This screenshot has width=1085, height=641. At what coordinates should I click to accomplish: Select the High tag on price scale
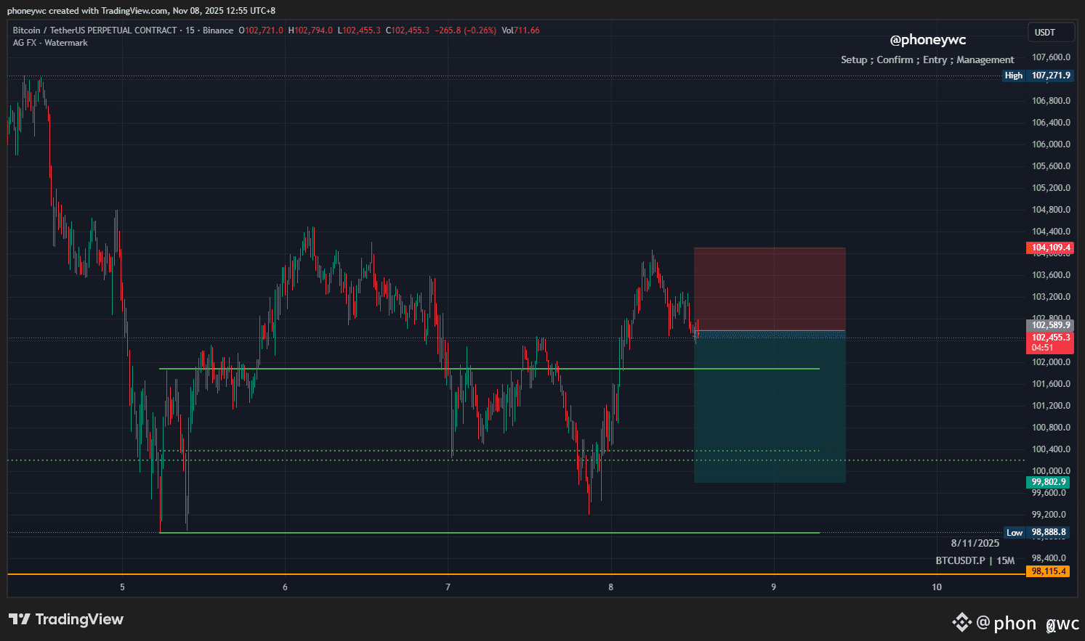coord(1014,75)
